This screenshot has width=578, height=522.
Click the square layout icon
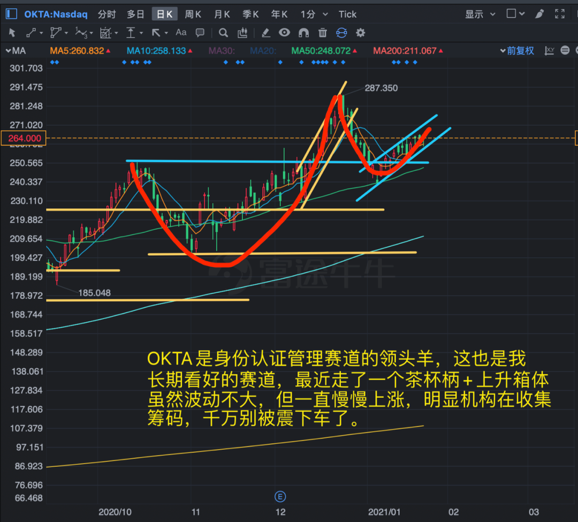tap(511, 13)
